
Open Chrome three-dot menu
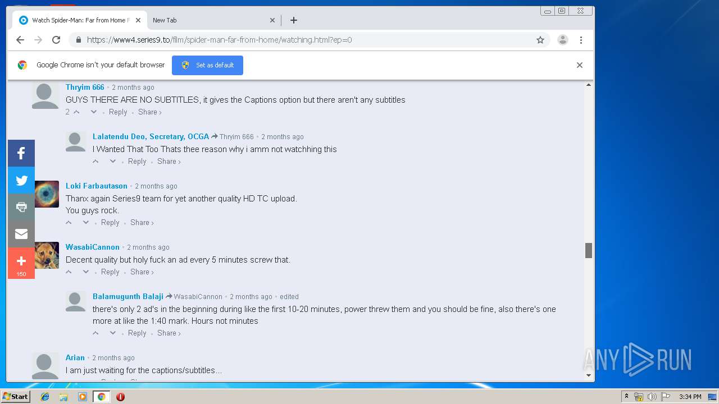(x=581, y=40)
